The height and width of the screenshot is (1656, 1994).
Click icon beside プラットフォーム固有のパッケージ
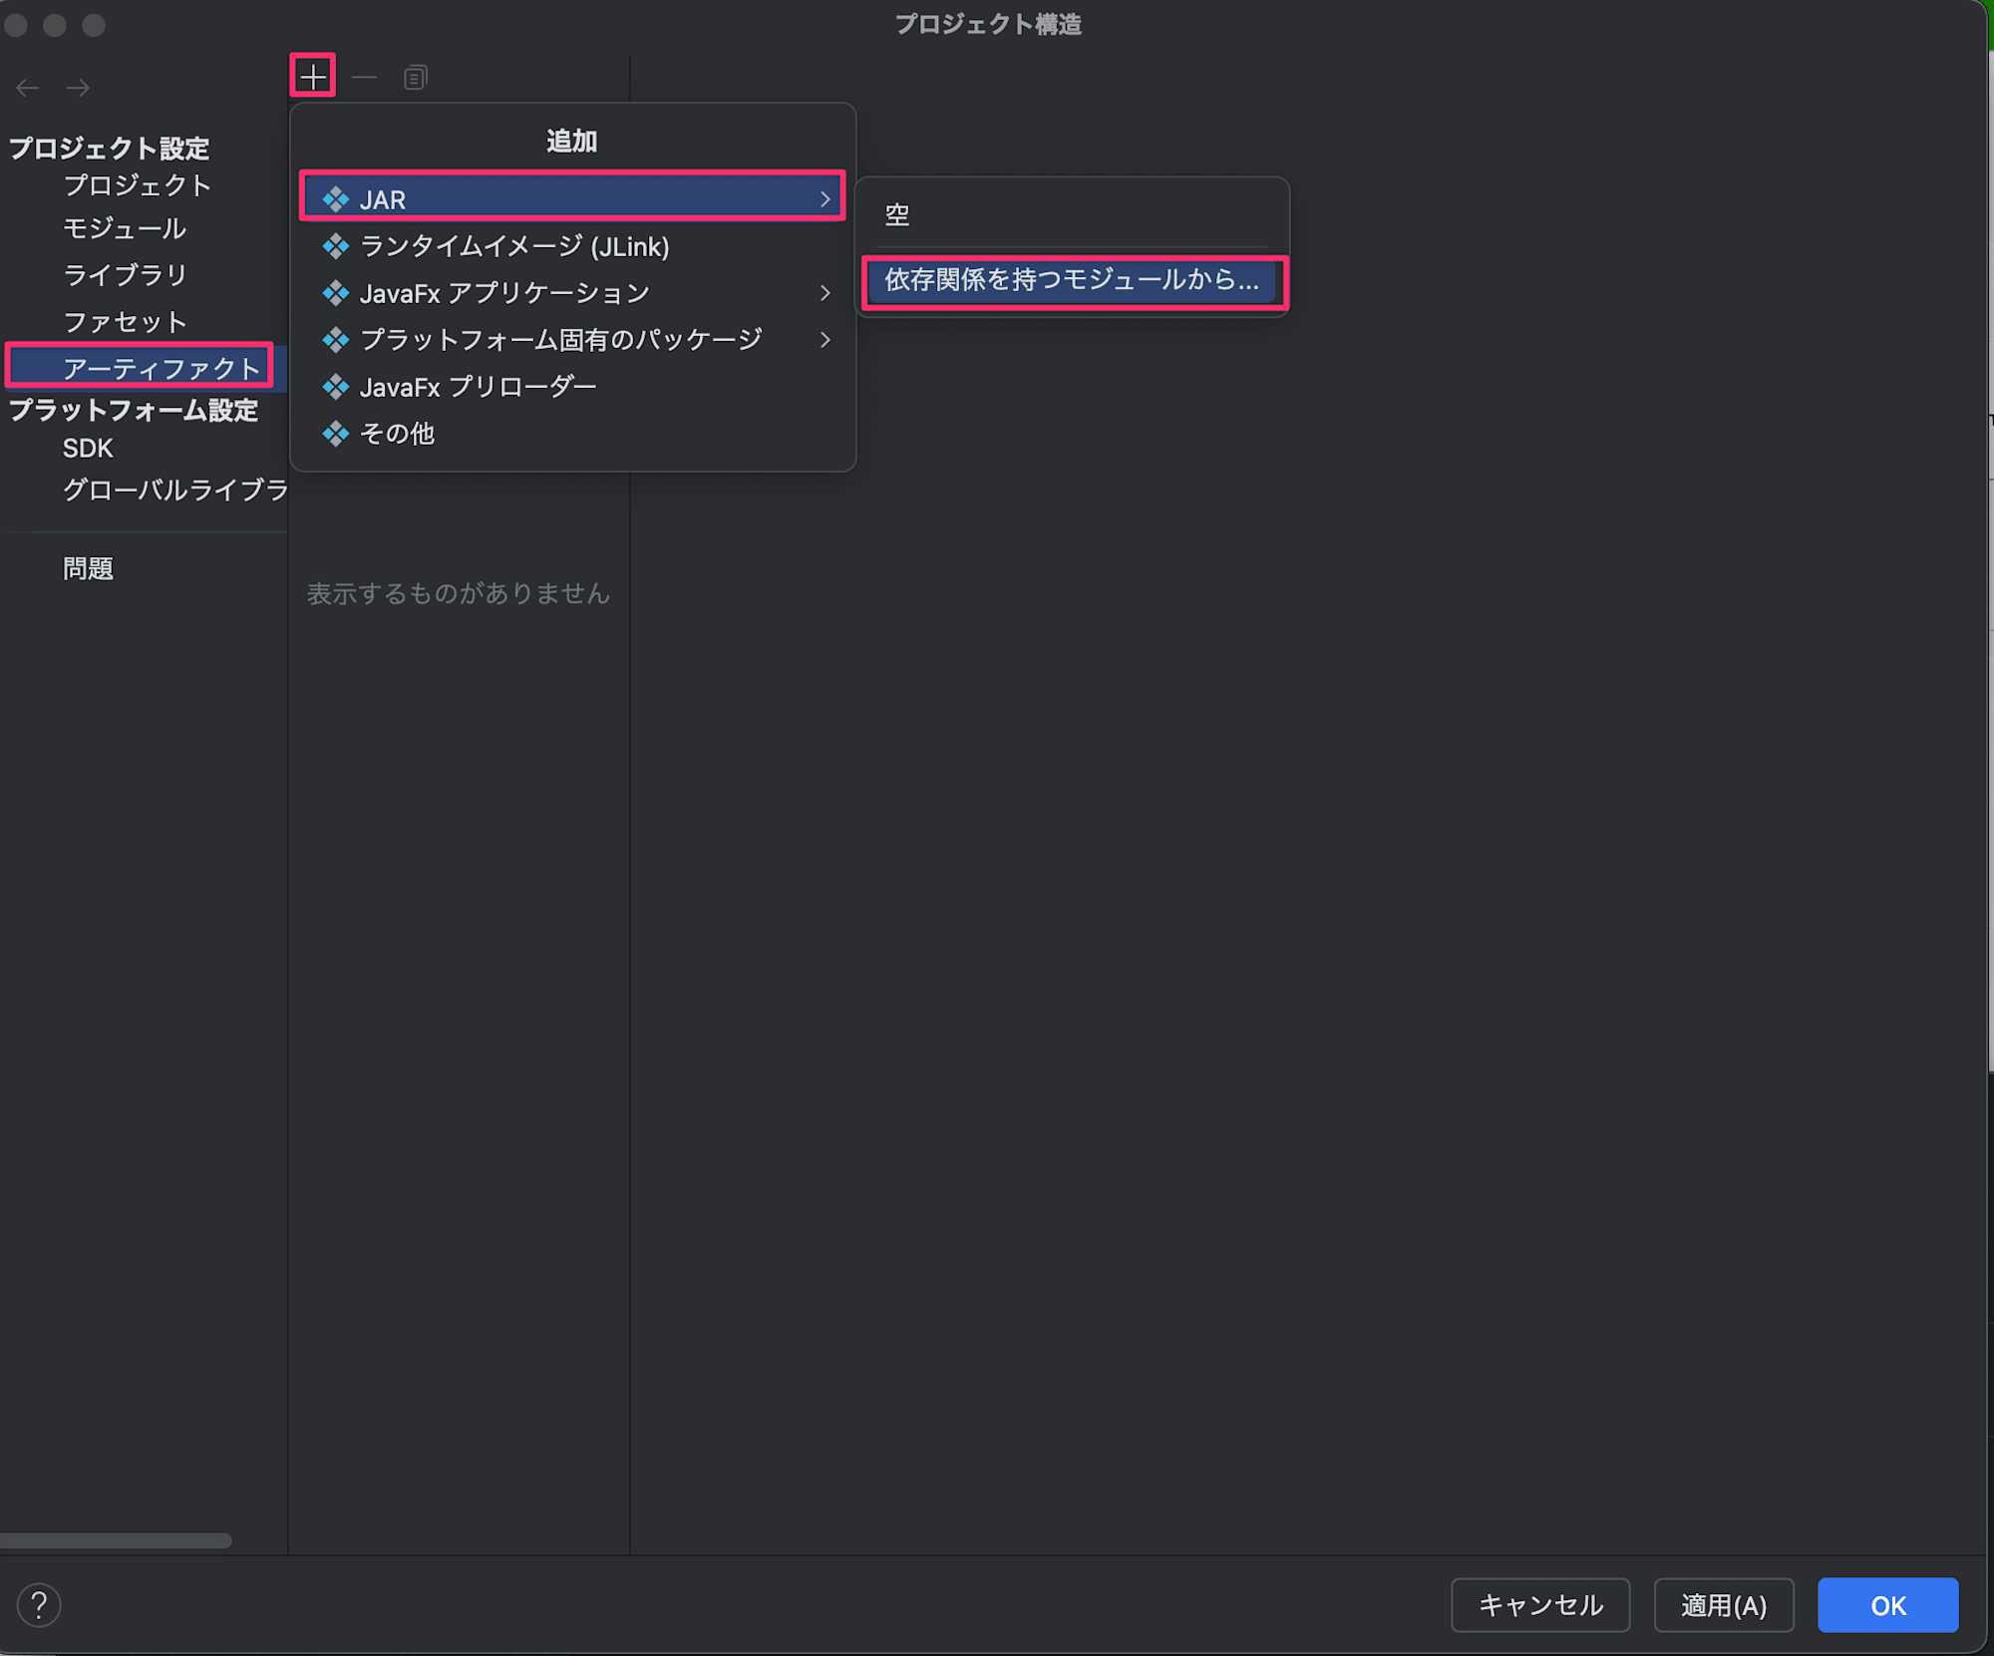[x=336, y=340]
